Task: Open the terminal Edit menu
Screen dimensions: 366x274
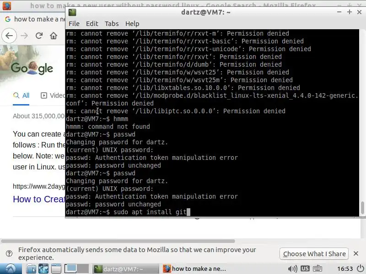Action: (x=92, y=24)
